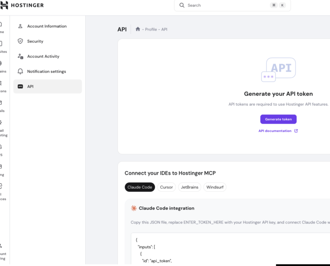
Task: Switch to the JetBrains tab
Action: tap(189, 187)
